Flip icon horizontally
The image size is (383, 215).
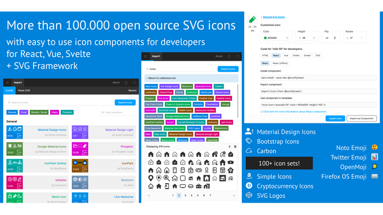pos(327,38)
